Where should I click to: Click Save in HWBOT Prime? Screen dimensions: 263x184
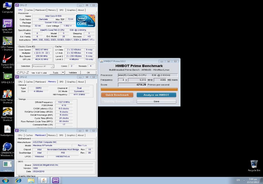(156, 101)
